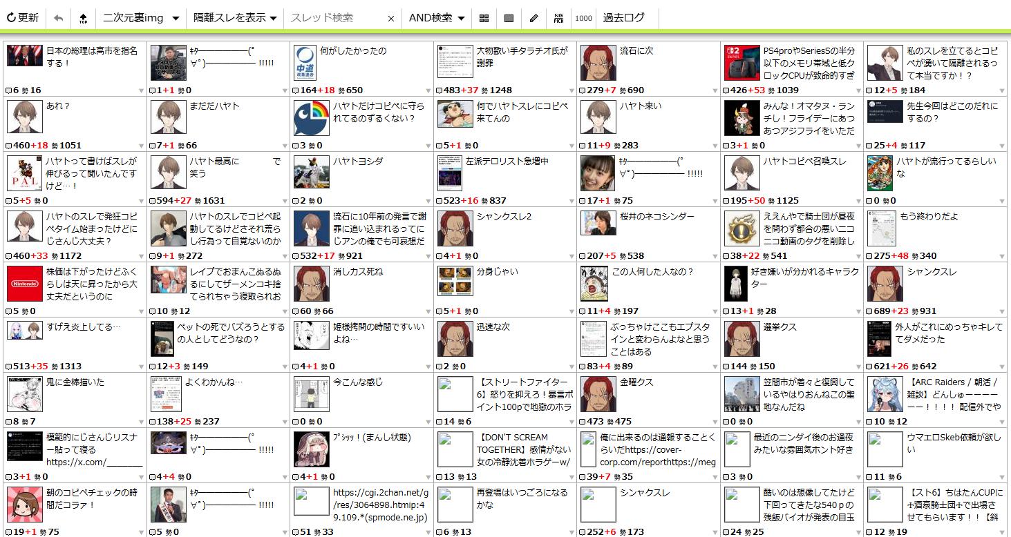
Task: Open the 二次元裏img board dropdown
Action: 140,18
